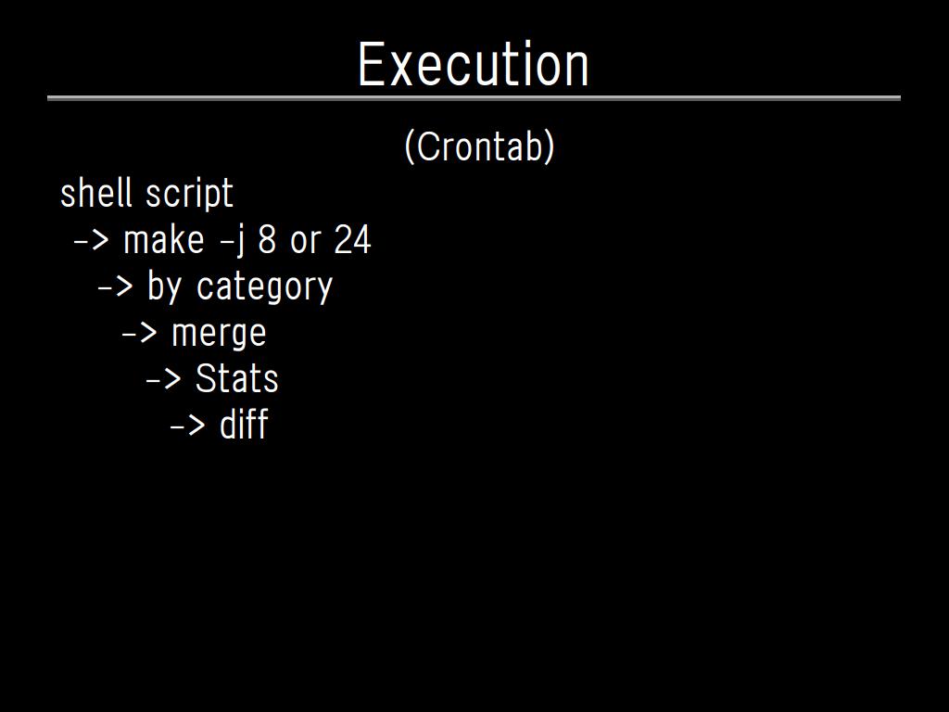Select the word category
Screen dimensions: 949x712
(264, 287)
